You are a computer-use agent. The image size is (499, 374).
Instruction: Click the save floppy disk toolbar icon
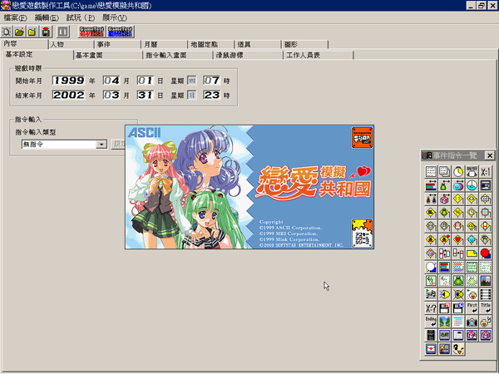click(46, 32)
